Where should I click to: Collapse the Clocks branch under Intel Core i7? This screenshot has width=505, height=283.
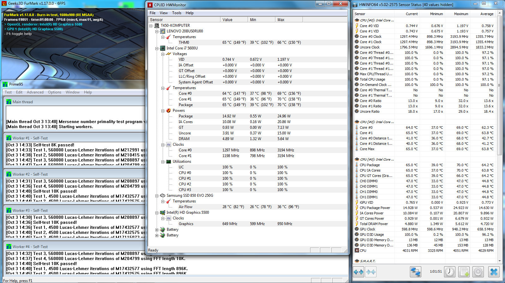point(163,145)
